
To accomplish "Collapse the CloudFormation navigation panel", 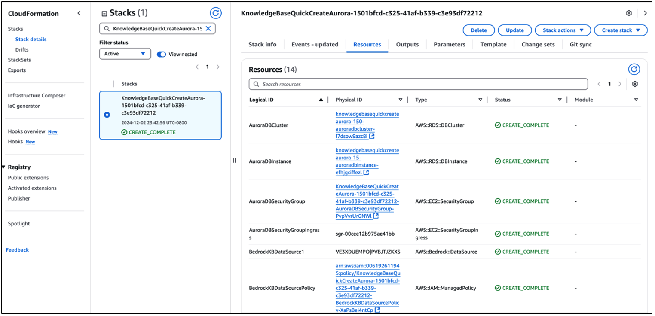I will point(79,13).
